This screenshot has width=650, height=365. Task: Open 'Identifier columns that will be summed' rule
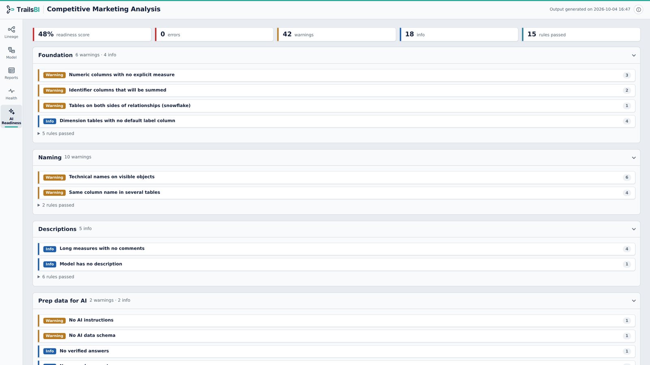click(336, 90)
